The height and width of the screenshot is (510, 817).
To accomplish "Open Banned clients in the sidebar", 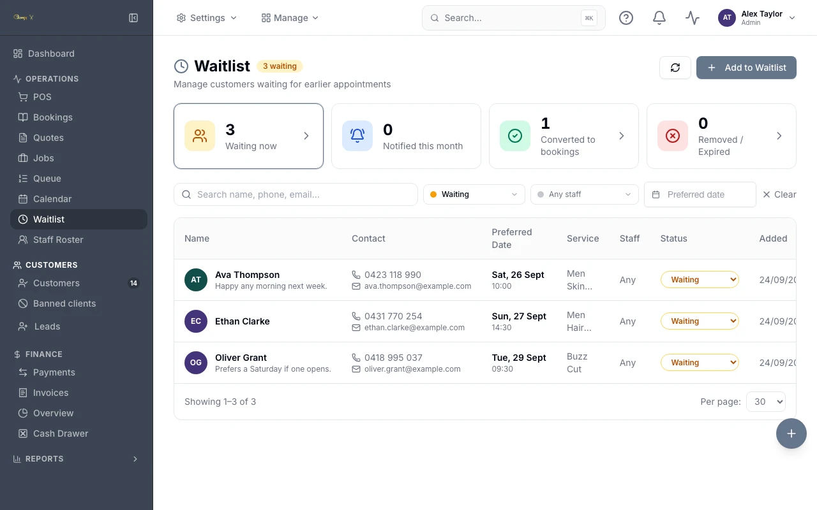I will [79, 303].
